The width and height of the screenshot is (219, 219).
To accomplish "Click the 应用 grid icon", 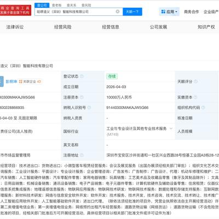I will [163, 11].
